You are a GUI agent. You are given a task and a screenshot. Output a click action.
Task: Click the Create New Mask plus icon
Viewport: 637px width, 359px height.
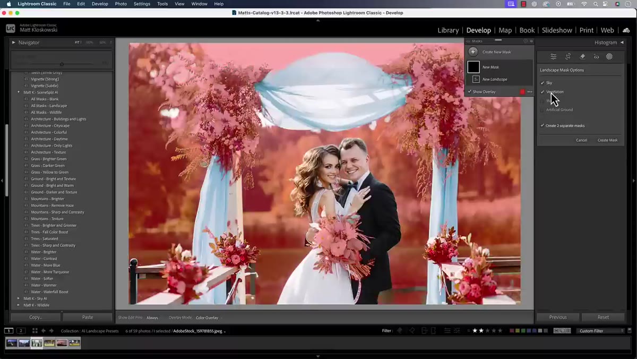click(x=473, y=52)
